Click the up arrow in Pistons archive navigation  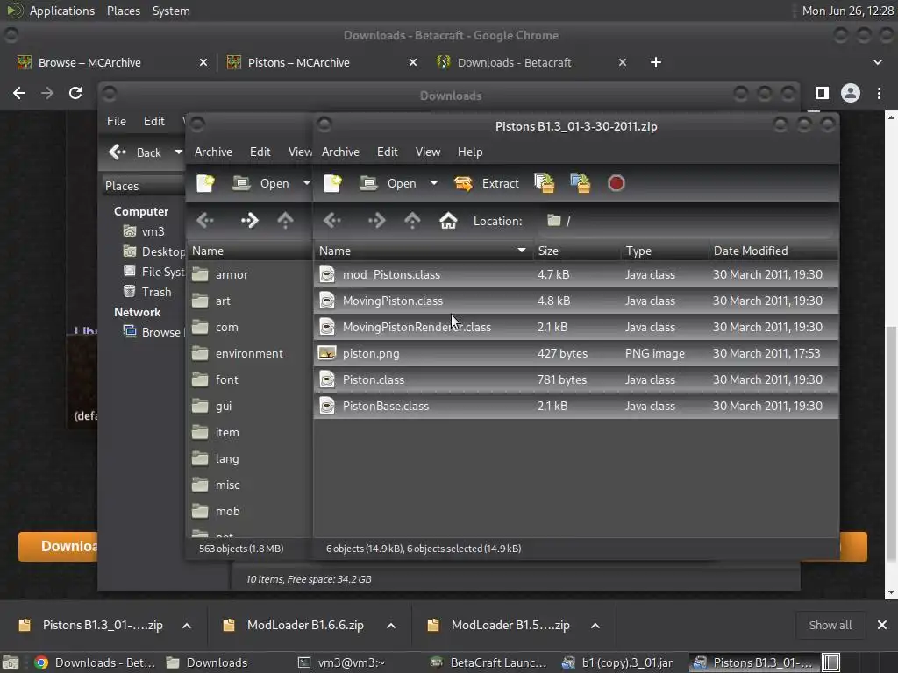(412, 221)
